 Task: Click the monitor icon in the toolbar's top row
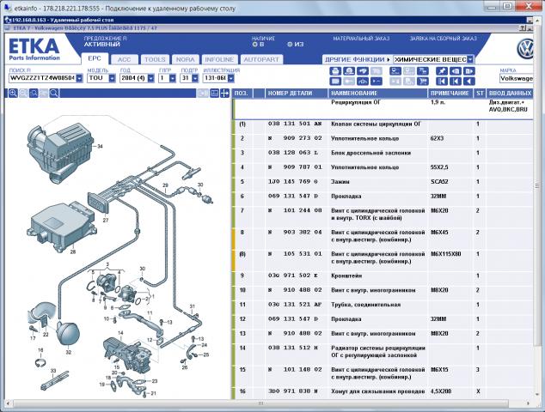coord(395,71)
